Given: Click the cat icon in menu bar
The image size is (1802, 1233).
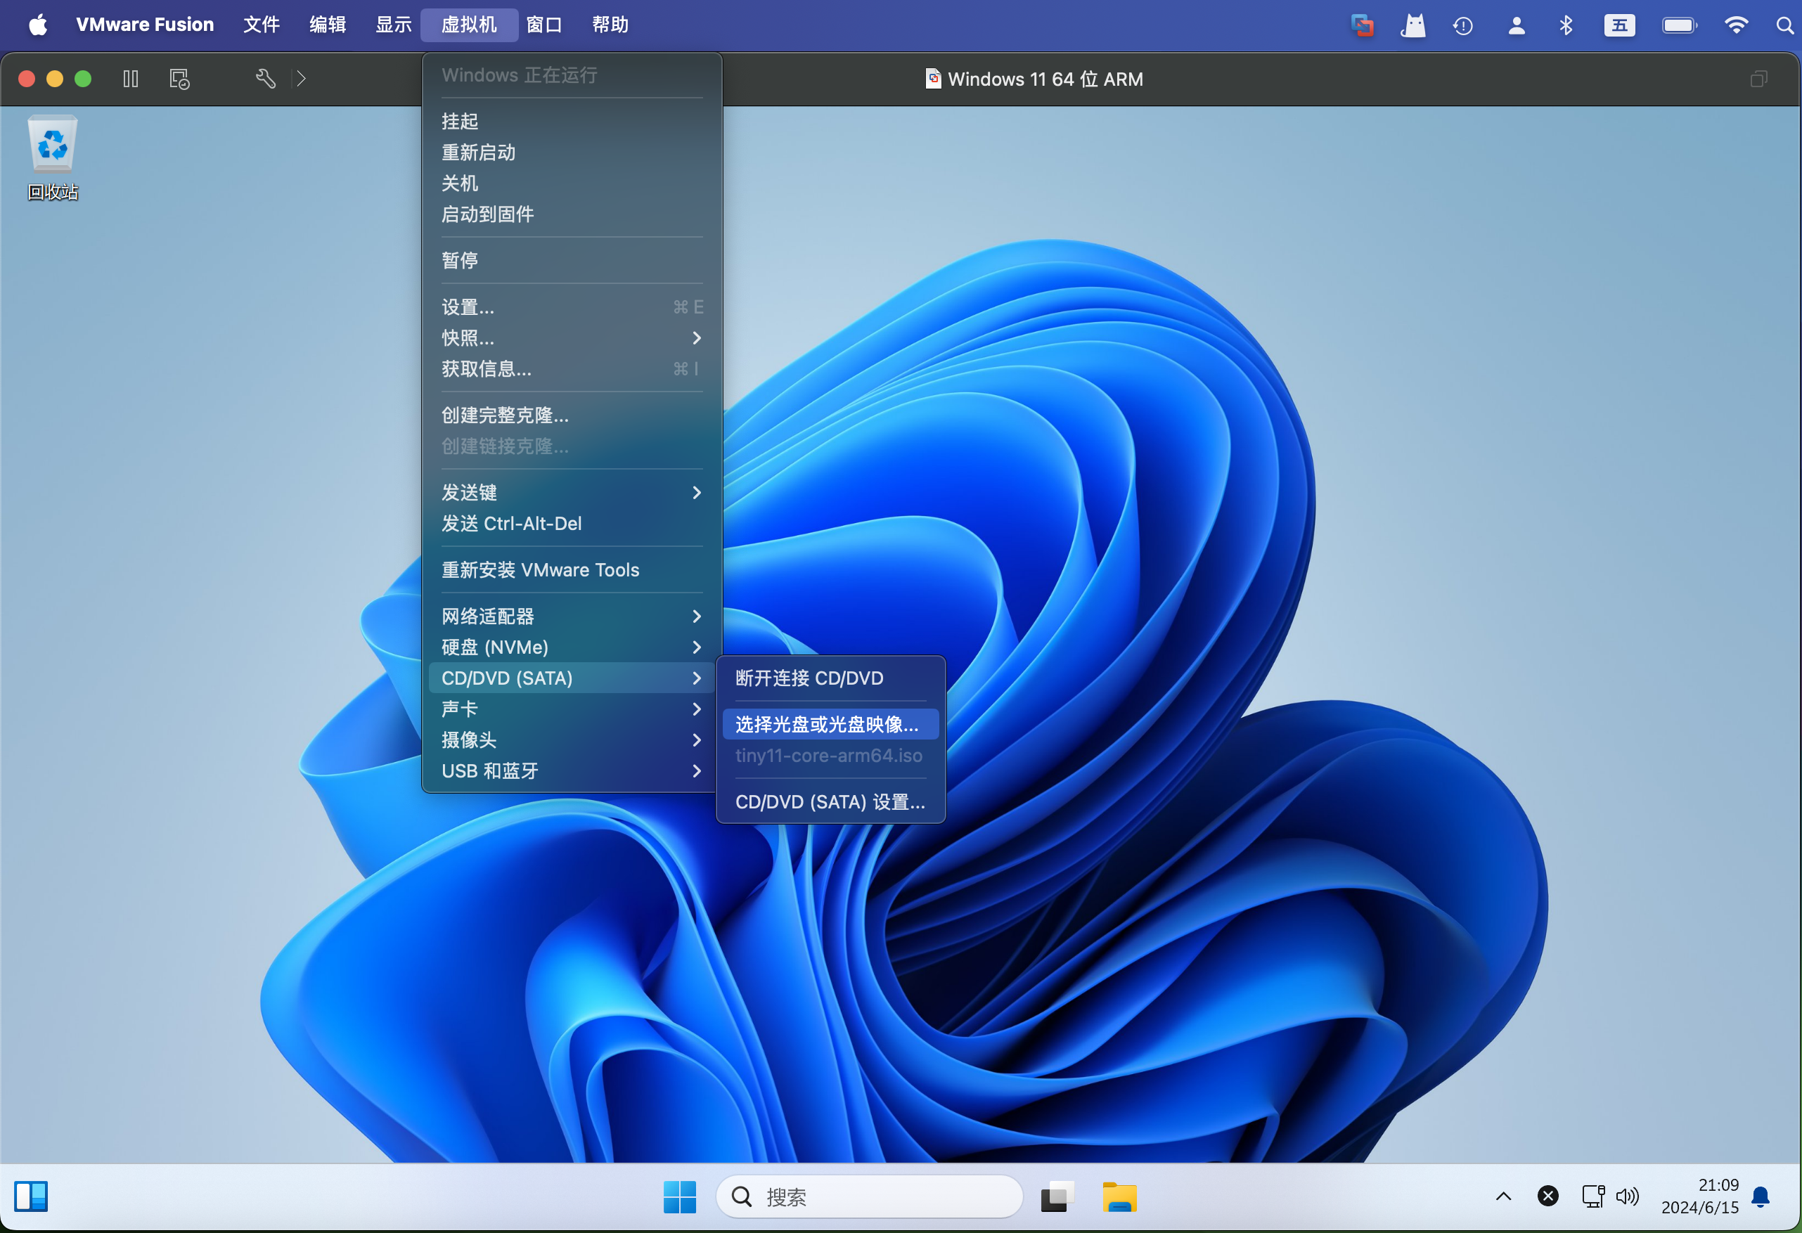Looking at the screenshot, I should click(x=1412, y=25).
